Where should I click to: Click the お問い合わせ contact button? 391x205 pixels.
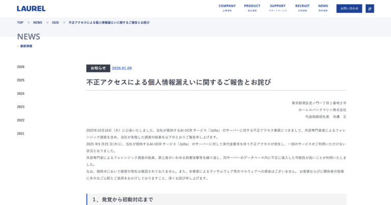click(x=349, y=8)
